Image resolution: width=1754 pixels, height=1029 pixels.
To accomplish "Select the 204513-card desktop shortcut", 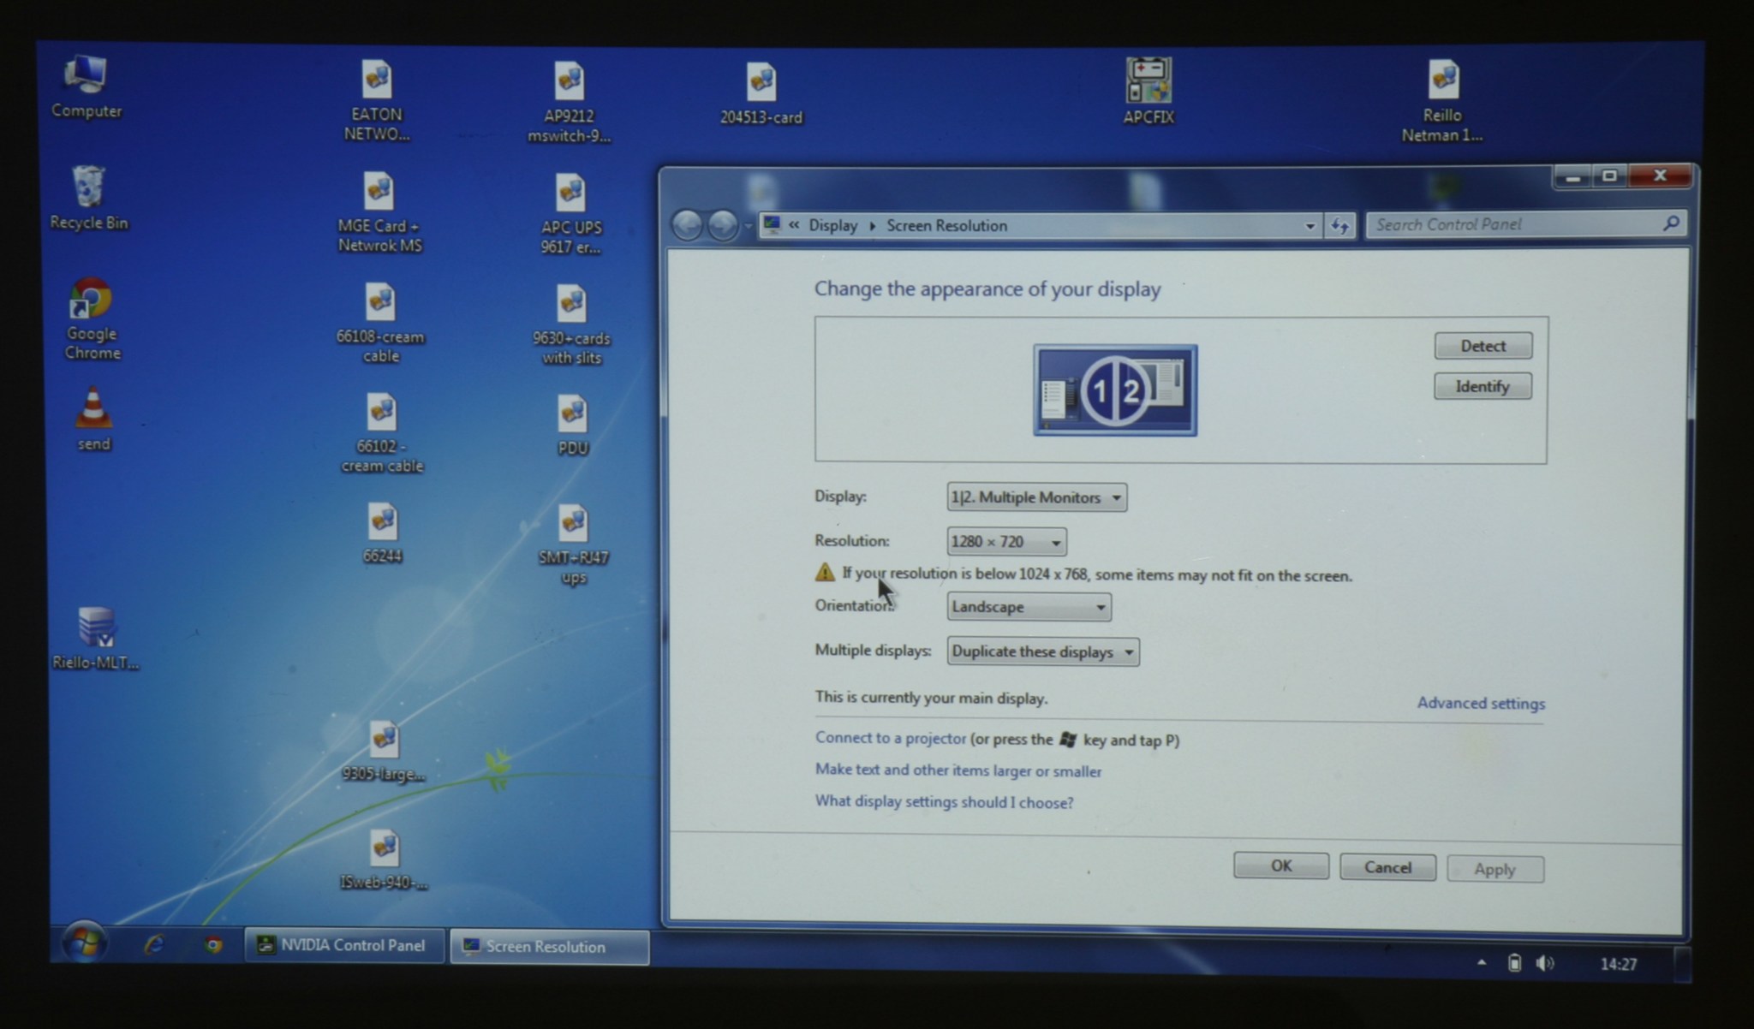I will pyautogui.click(x=761, y=94).
